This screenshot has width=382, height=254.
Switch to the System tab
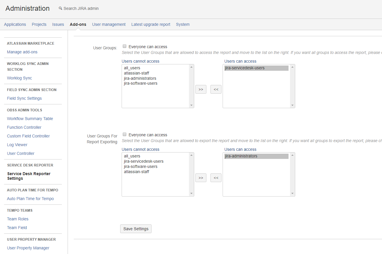pos(183,24)
